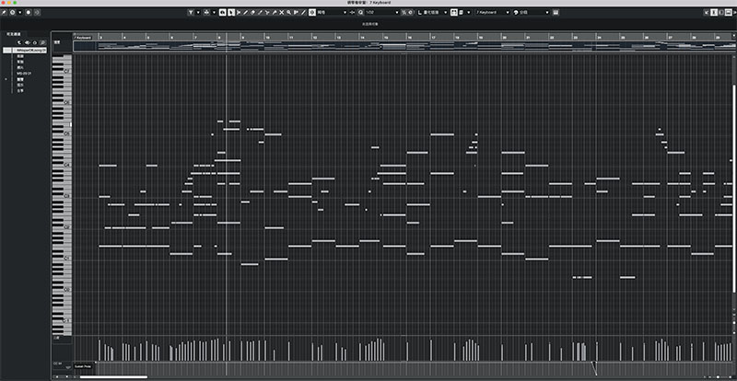Click the length quantize L-shaped icon

[x=420, y=12]
